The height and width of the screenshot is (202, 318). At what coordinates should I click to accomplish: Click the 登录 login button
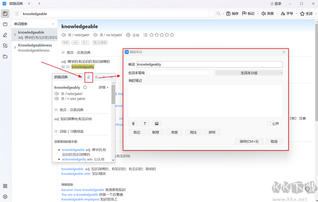click(276, 4)
